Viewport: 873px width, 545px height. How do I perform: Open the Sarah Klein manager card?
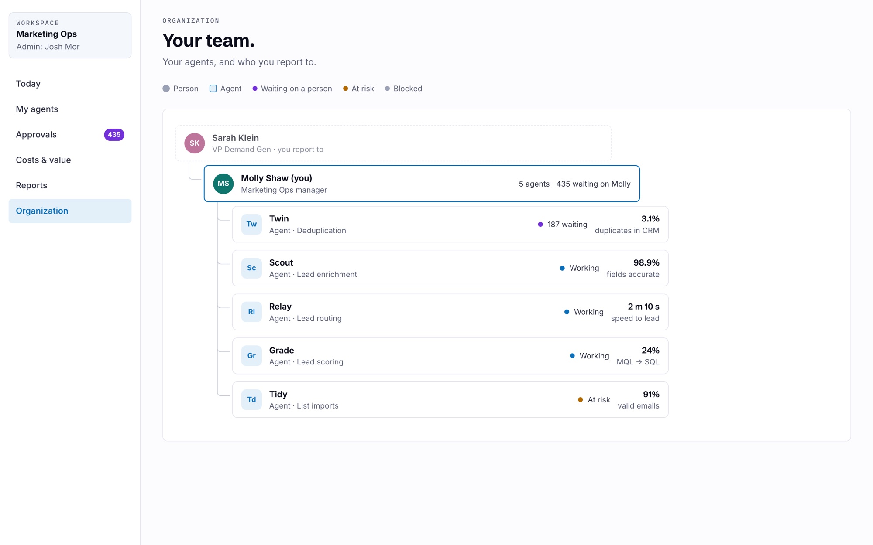point(393,143)
